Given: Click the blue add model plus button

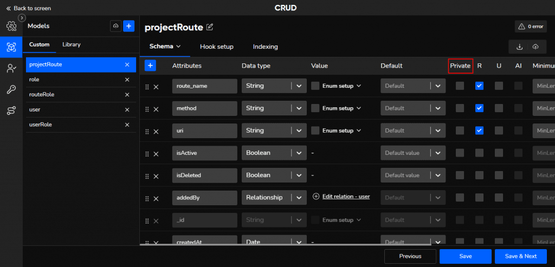Looking at the screenshot, I should click(x=129, y=26).
